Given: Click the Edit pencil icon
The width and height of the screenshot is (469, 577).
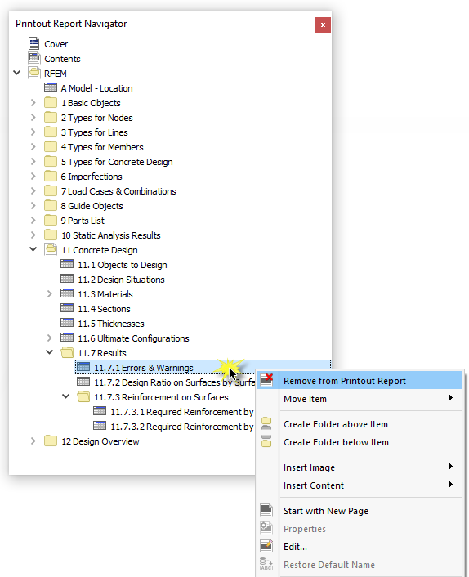Looking at the screenshot, I should 266,546.
